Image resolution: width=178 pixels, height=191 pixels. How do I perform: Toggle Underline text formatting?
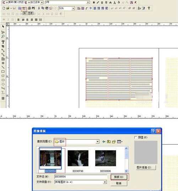tap(102, 2)
